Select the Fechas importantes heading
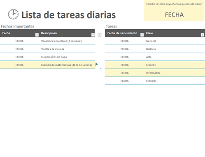Viewport: 205px width, 157px height. (17, 26)
